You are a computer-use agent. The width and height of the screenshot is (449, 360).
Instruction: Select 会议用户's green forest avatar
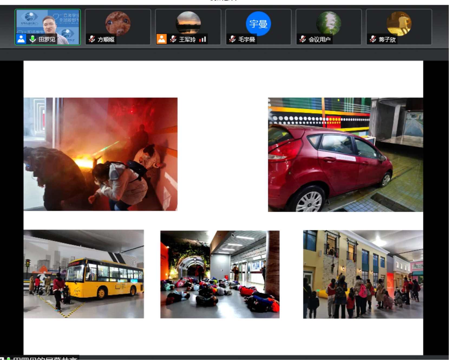(x=329, y=23)
